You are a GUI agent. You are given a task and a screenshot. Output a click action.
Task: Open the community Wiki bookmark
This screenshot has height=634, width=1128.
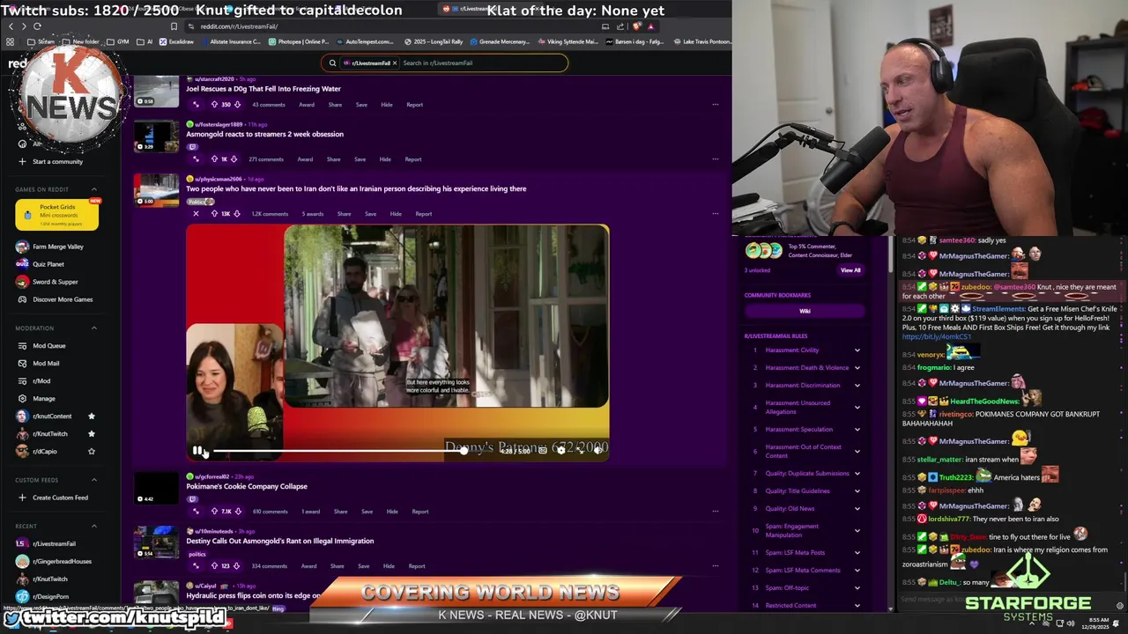(805, 311)
